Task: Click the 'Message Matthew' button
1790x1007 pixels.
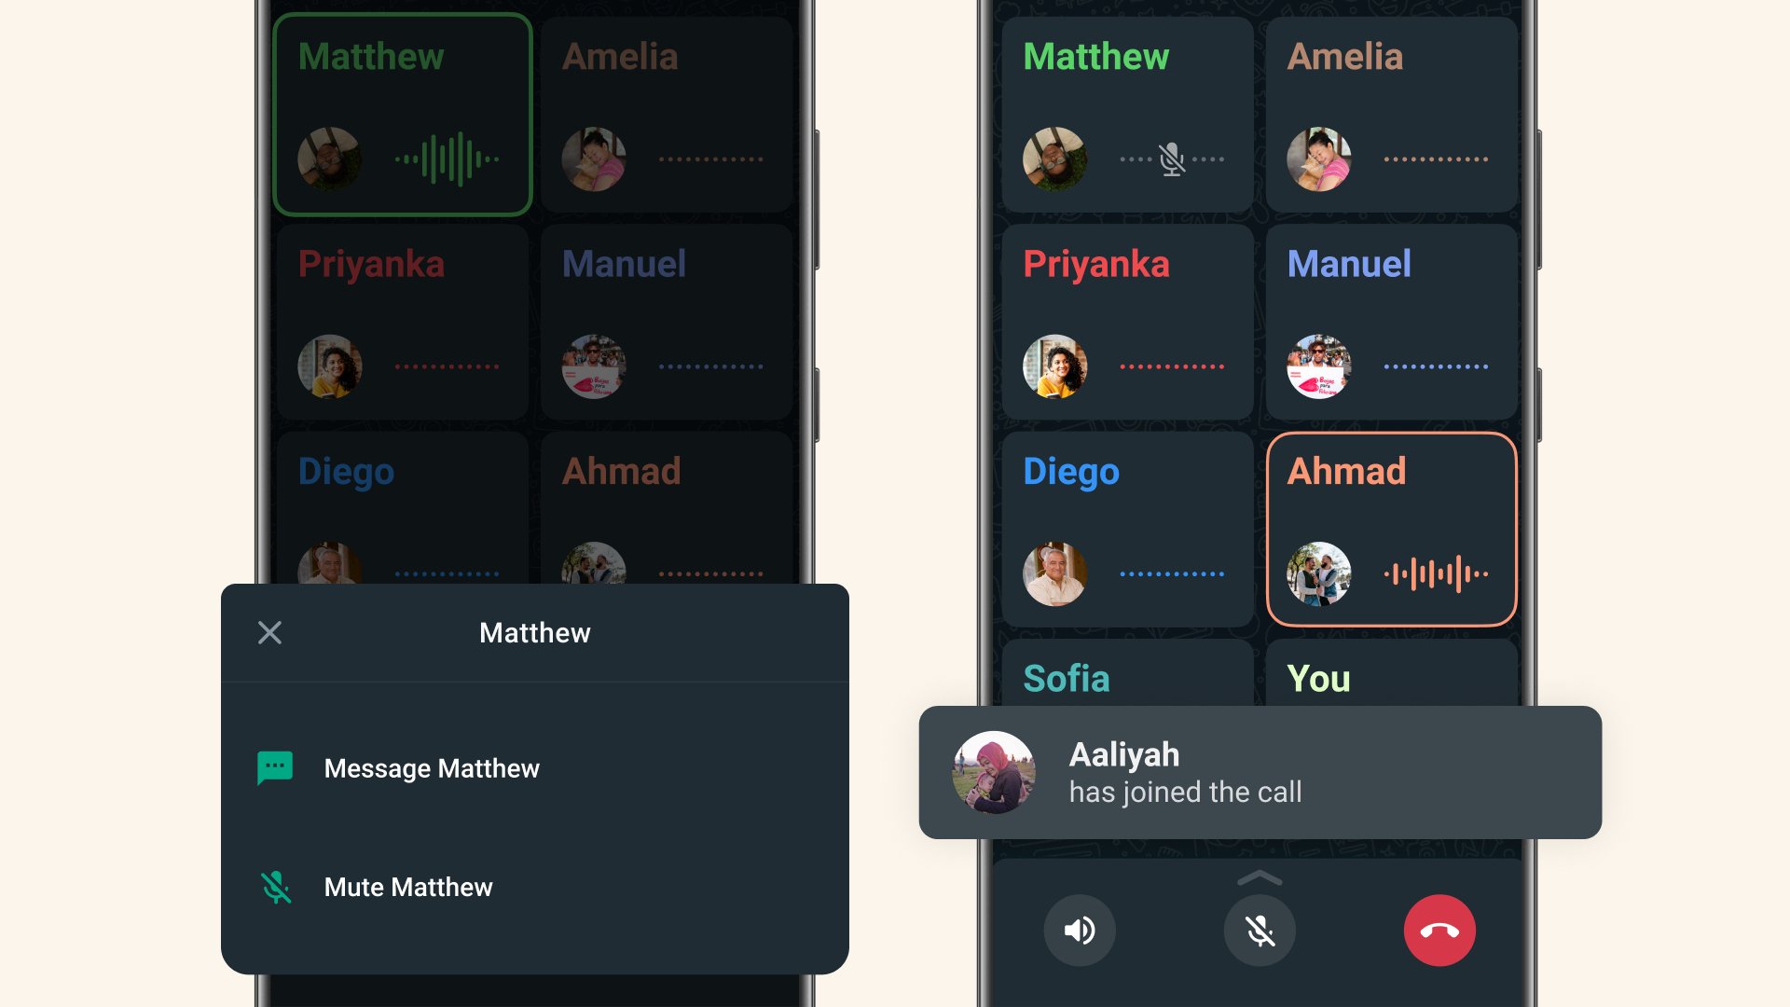Action: (x=535, y=767)
